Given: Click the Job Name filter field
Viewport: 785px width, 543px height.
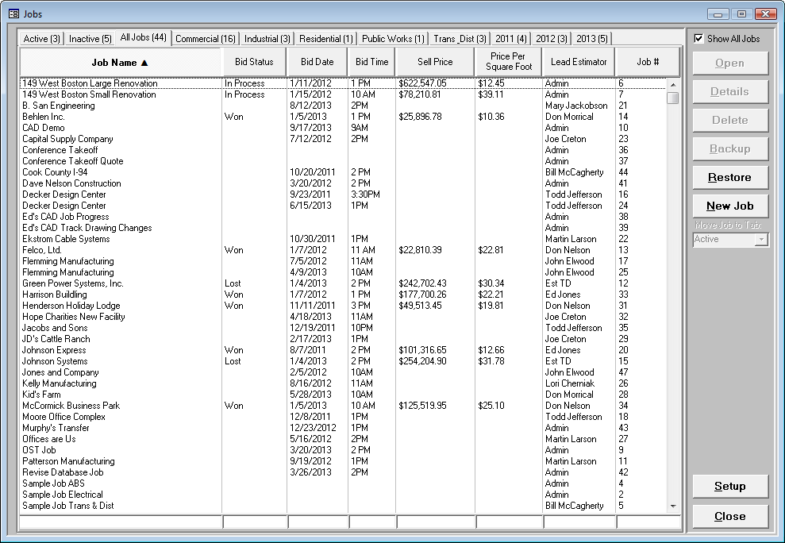Looking at the screenshot, I should 121,522.
